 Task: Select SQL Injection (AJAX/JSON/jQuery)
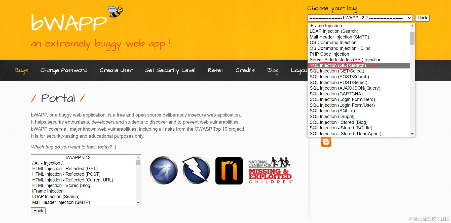tap(359, 88)
